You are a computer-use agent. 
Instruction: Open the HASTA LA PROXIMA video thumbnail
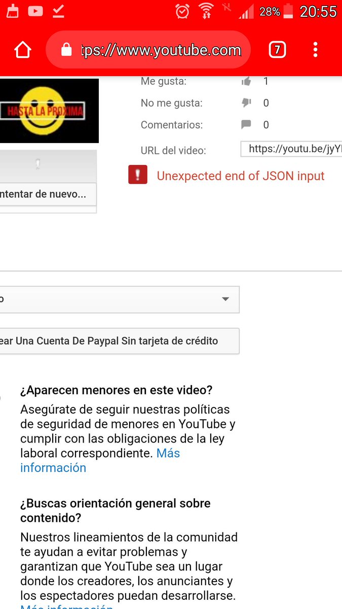click(49, 110)
